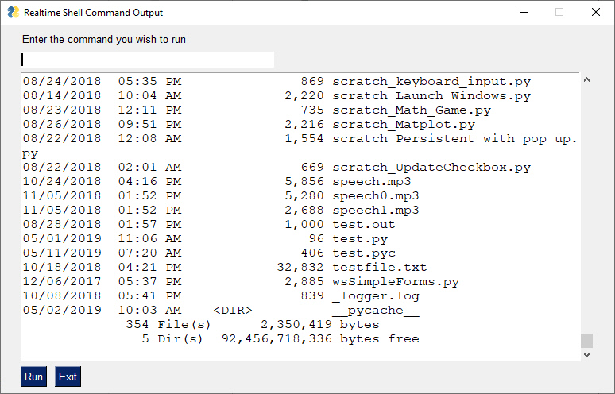This screenshot has height=394, width=615.
Task: Click speech0.mp3 in the listing
Action: tap(376, 195)
